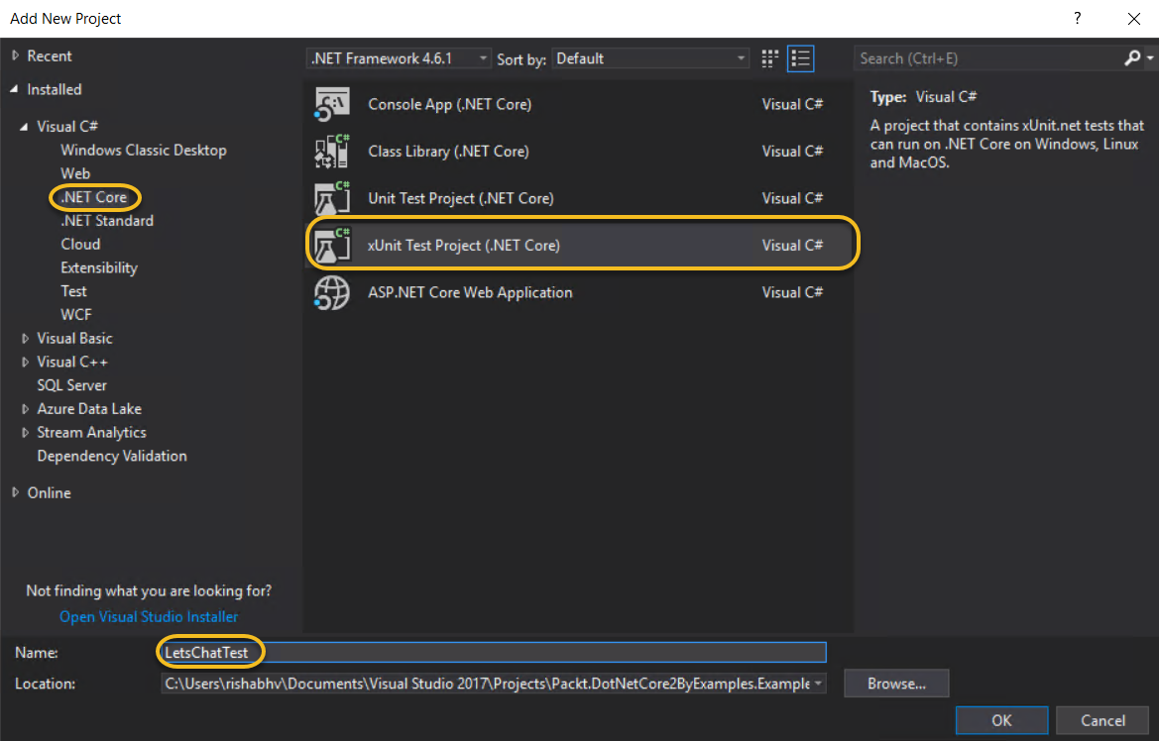Image resolution: width=1159 pixels, height=741 pixels.
Task: Click the Console App (.NET Core) template icon
Action: [x=332, y=104]
